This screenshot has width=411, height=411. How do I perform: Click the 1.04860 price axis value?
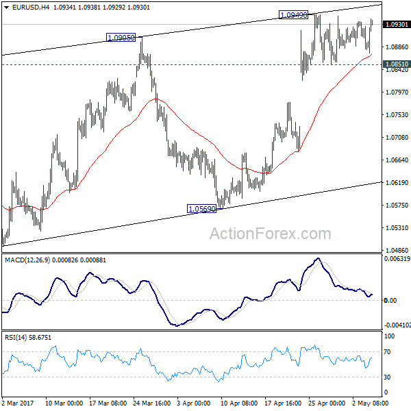point(397,250)
